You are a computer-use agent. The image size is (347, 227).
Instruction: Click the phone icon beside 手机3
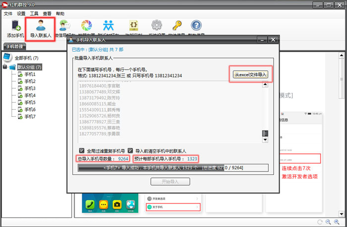(x=20, y=88)
